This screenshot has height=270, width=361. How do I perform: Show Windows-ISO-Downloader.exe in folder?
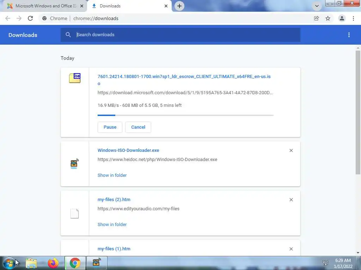[112, 175]
